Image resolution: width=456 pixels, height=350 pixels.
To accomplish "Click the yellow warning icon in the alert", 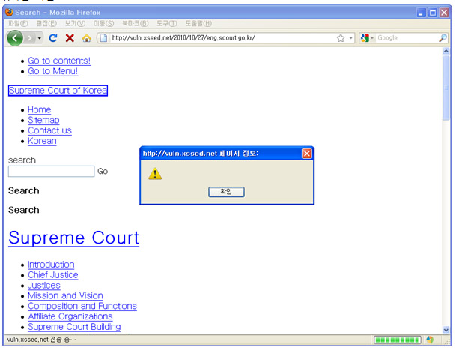I will (155, 174).
